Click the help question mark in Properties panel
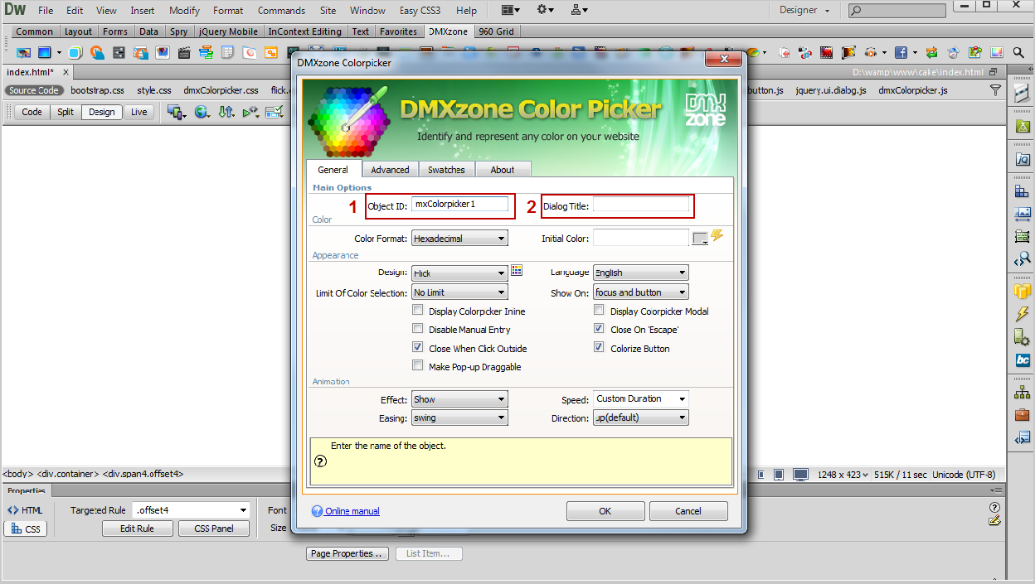 coord(994,507)
